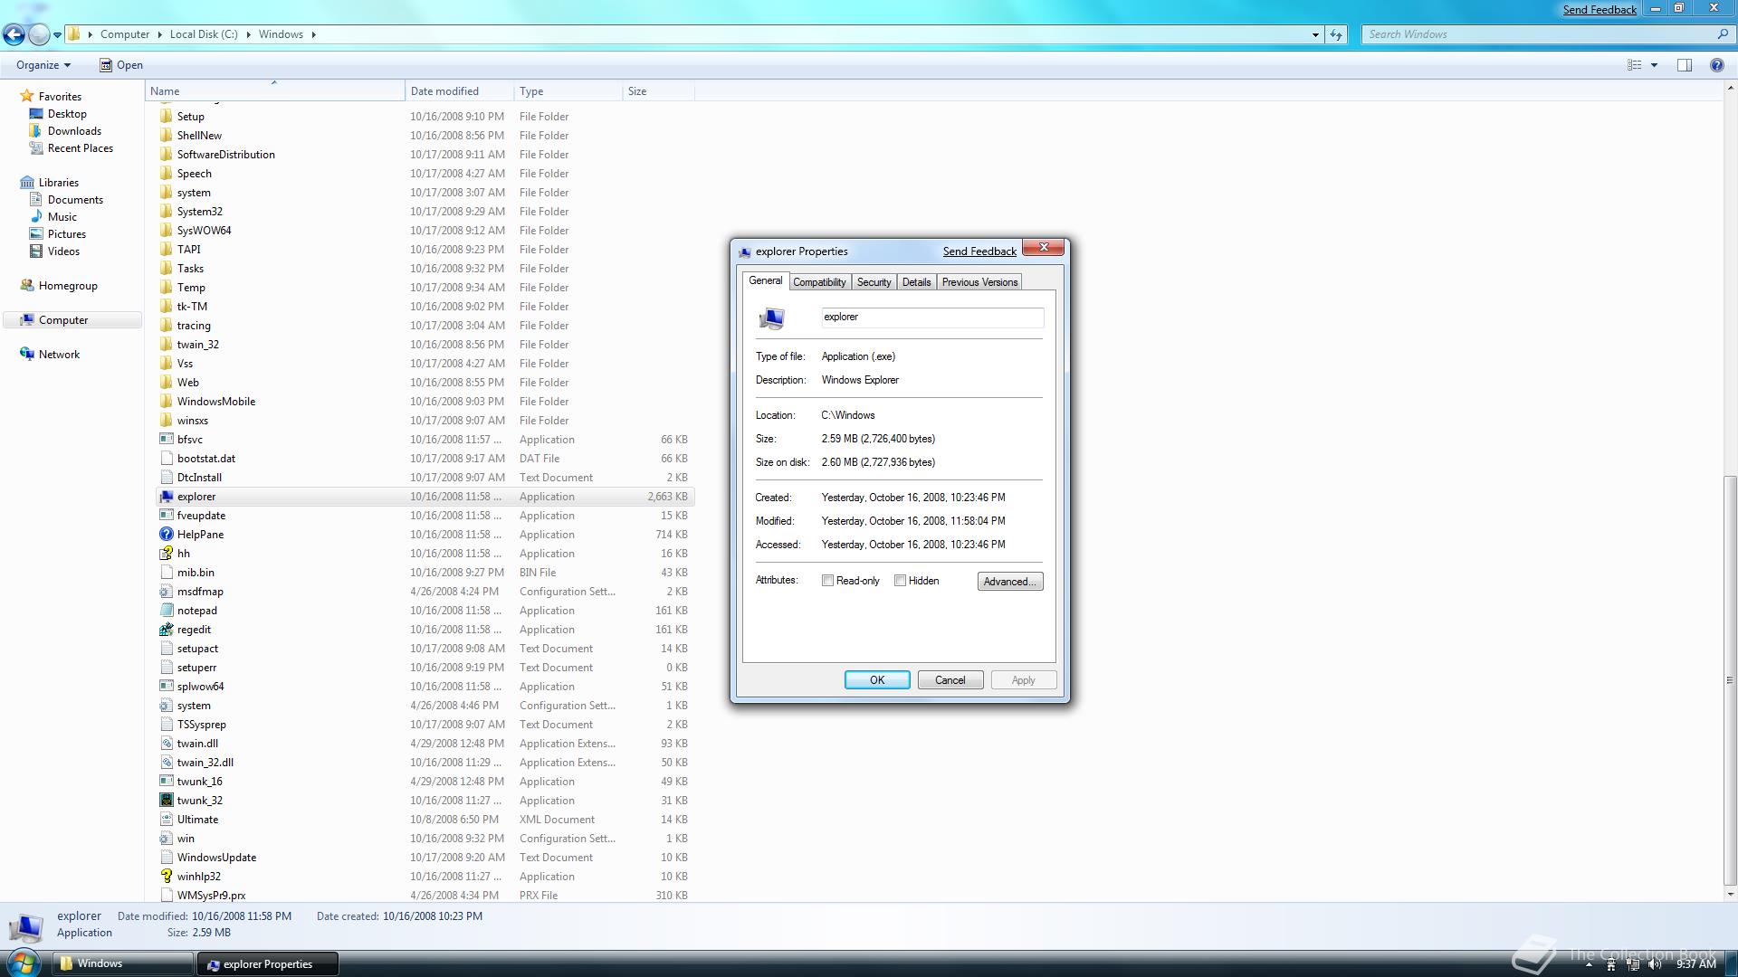
Task: Click the vertical scrollbar thumb in file list
Action: tap(1730, 679)
